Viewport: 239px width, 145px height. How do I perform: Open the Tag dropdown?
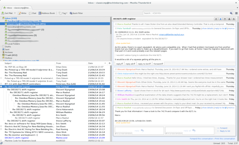(x=63, y=13)
